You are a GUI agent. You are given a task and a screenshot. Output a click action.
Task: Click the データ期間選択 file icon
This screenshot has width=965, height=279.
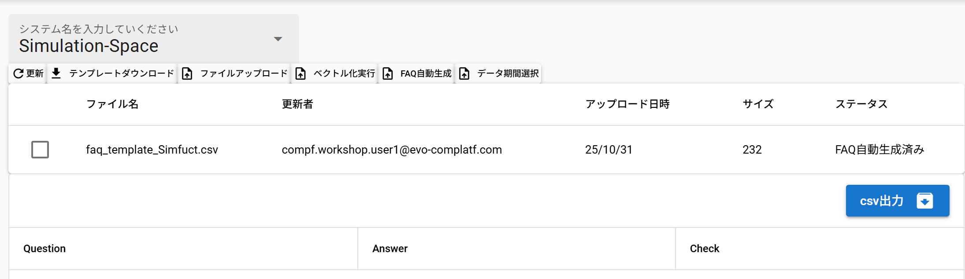tap(464, 73)
